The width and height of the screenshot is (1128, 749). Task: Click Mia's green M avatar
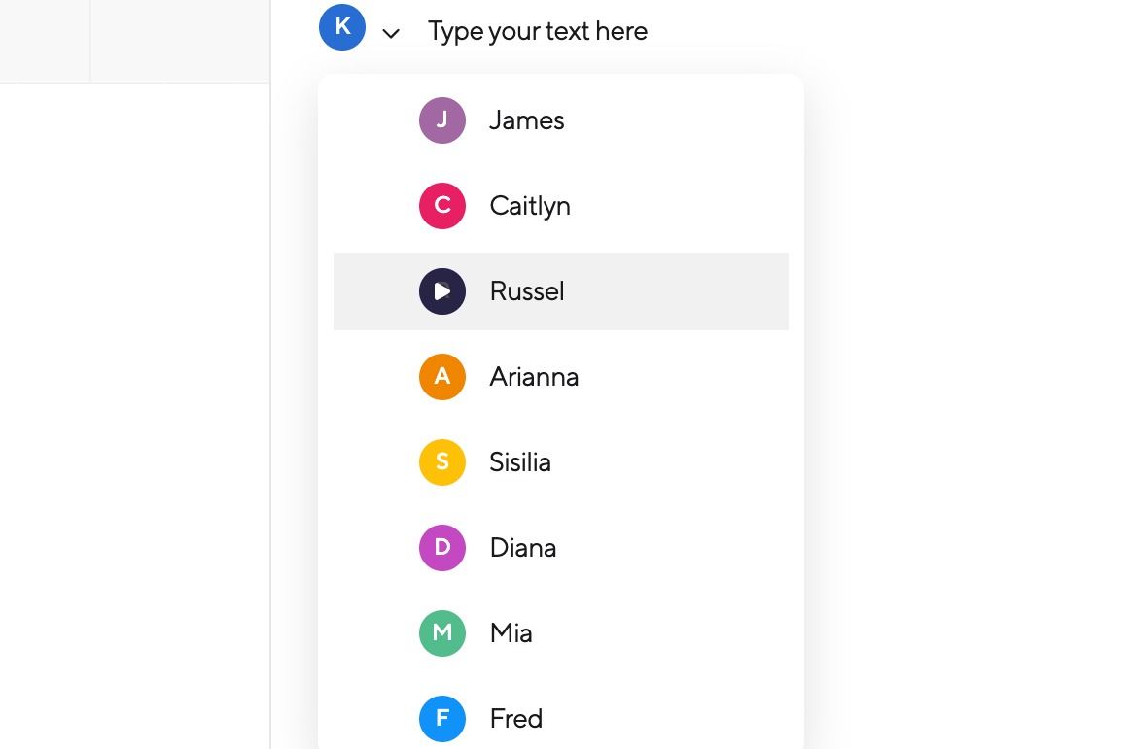coord(442,633)
